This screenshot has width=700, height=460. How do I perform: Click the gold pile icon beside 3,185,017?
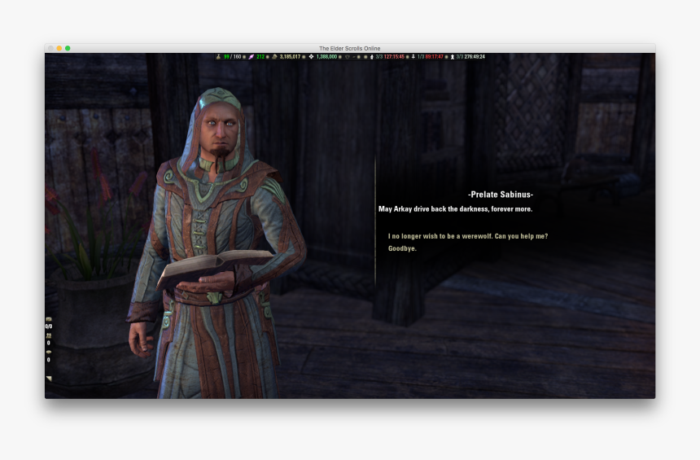274,57
